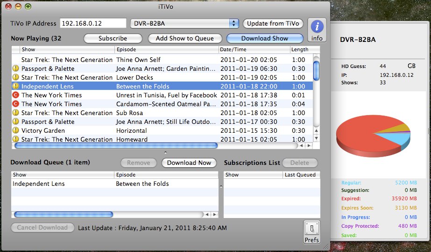Click Download Now button
This screenshot has width=431, height=252.
189,163
